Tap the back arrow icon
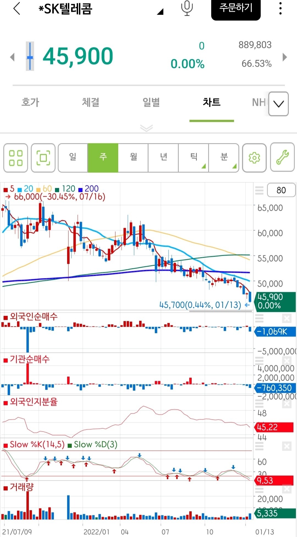Screen dimensions: 297x537 [x=17, y=9]
